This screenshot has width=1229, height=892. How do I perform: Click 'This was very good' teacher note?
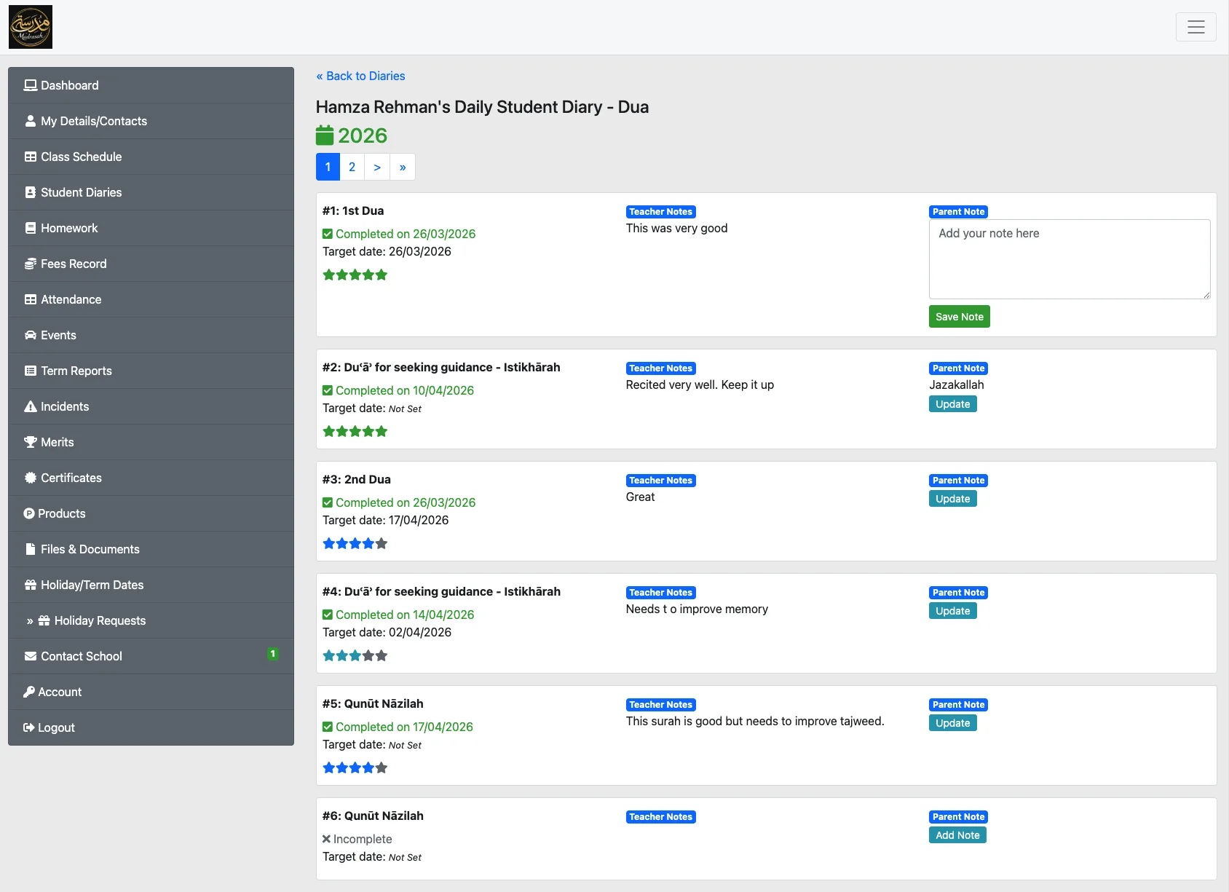click(676, 228)
